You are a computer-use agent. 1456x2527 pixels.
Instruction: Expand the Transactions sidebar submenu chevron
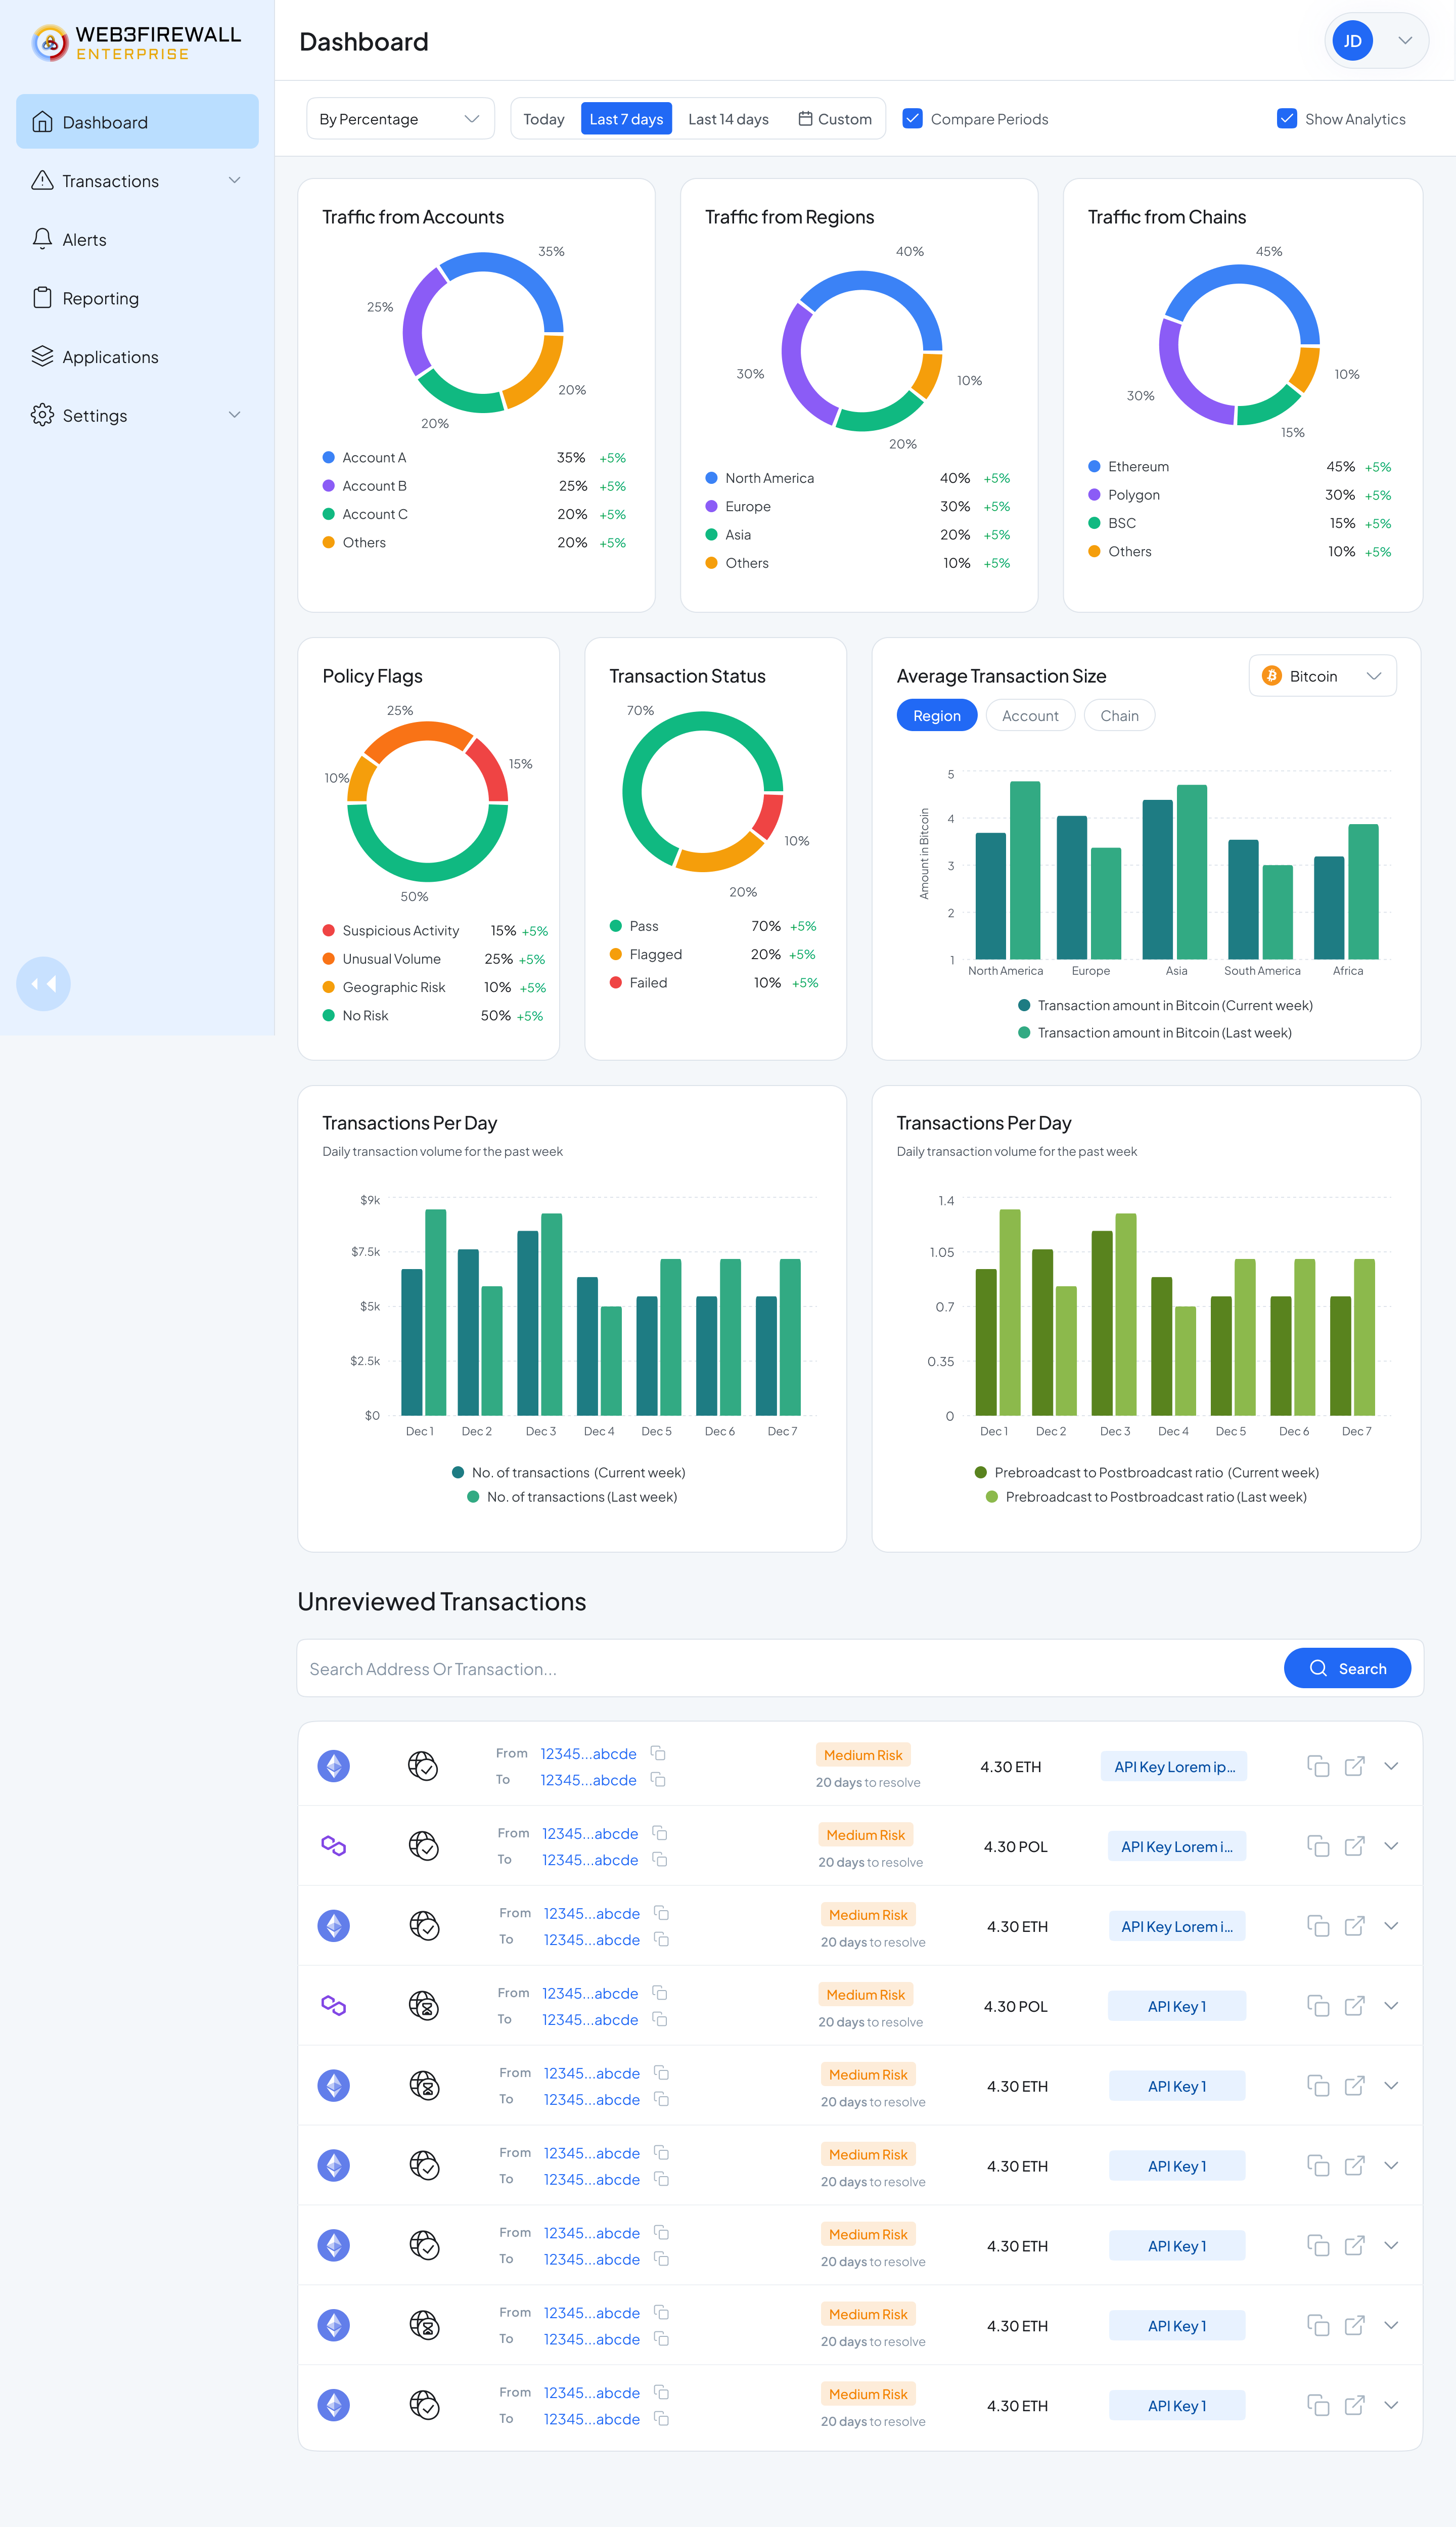click(x=234, y=180)
